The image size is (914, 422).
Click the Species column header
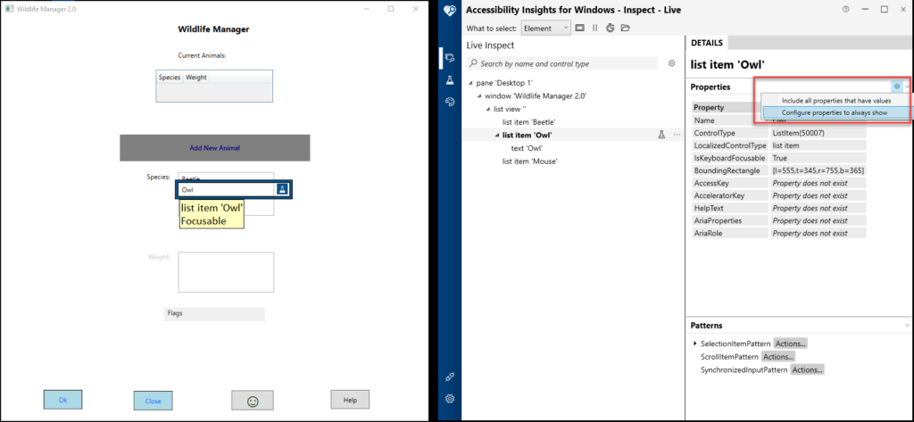[x=170, y=77]
